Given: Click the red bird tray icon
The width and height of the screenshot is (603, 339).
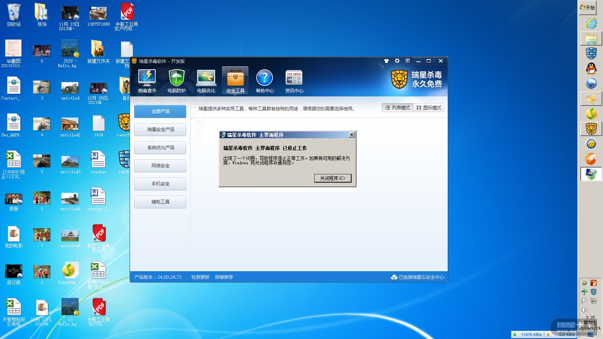Looking at the screenshot, I should (x=594, y=283).
